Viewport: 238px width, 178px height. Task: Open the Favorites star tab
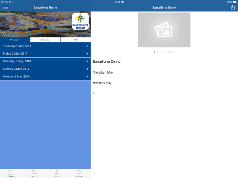56,173
